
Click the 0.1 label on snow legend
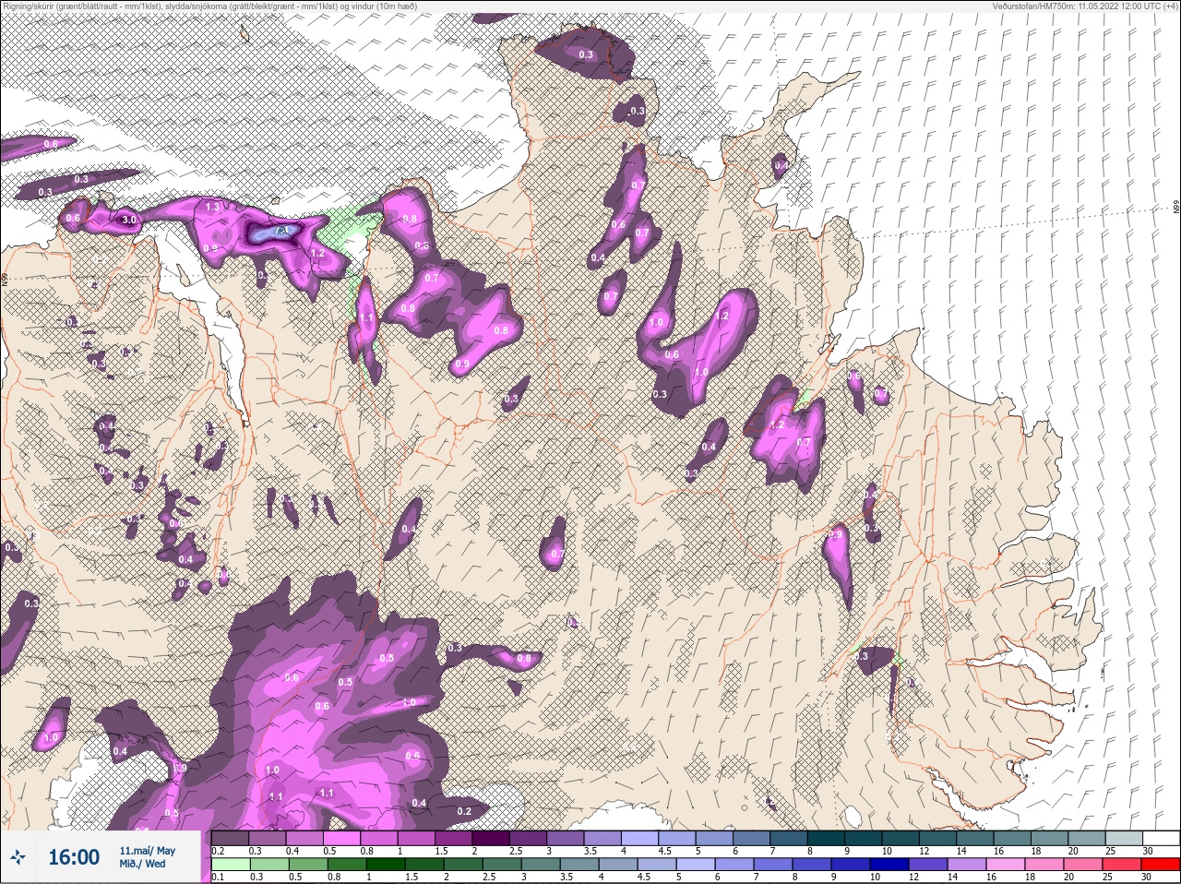tap(219, 878)
